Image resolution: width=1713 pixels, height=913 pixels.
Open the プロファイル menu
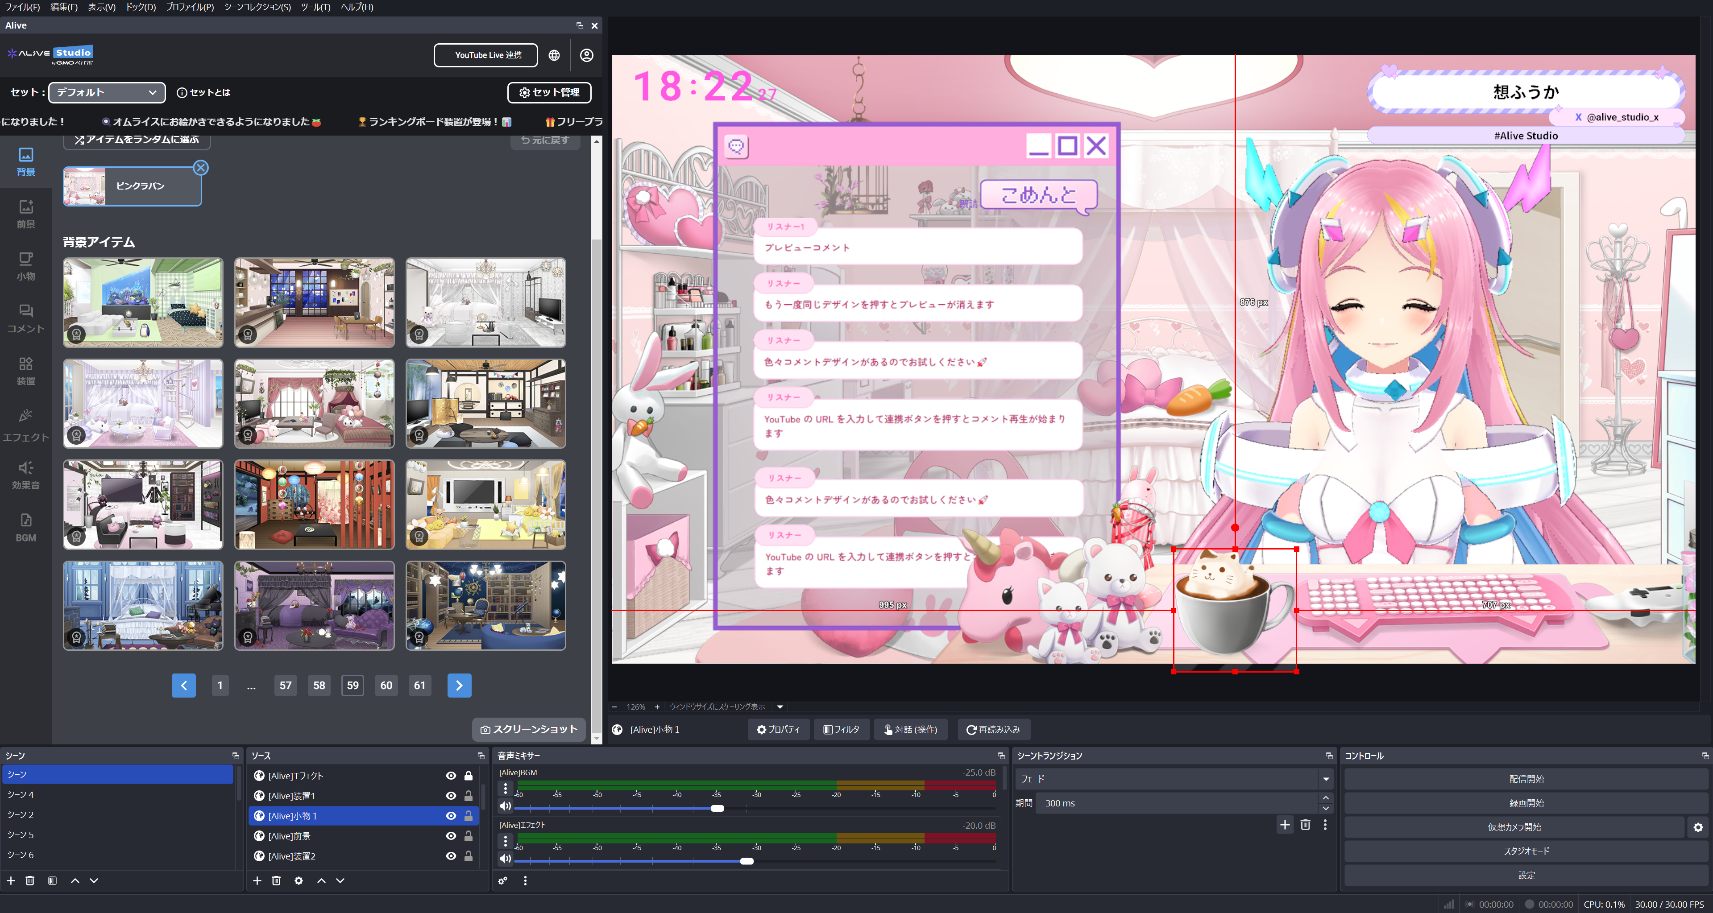(x=190, y=7)
